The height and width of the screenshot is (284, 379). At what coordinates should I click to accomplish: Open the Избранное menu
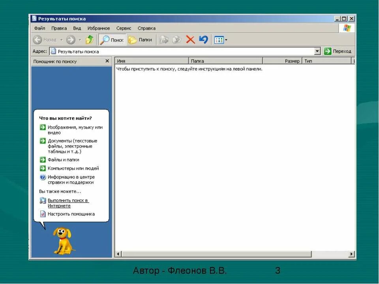point(98,28)
